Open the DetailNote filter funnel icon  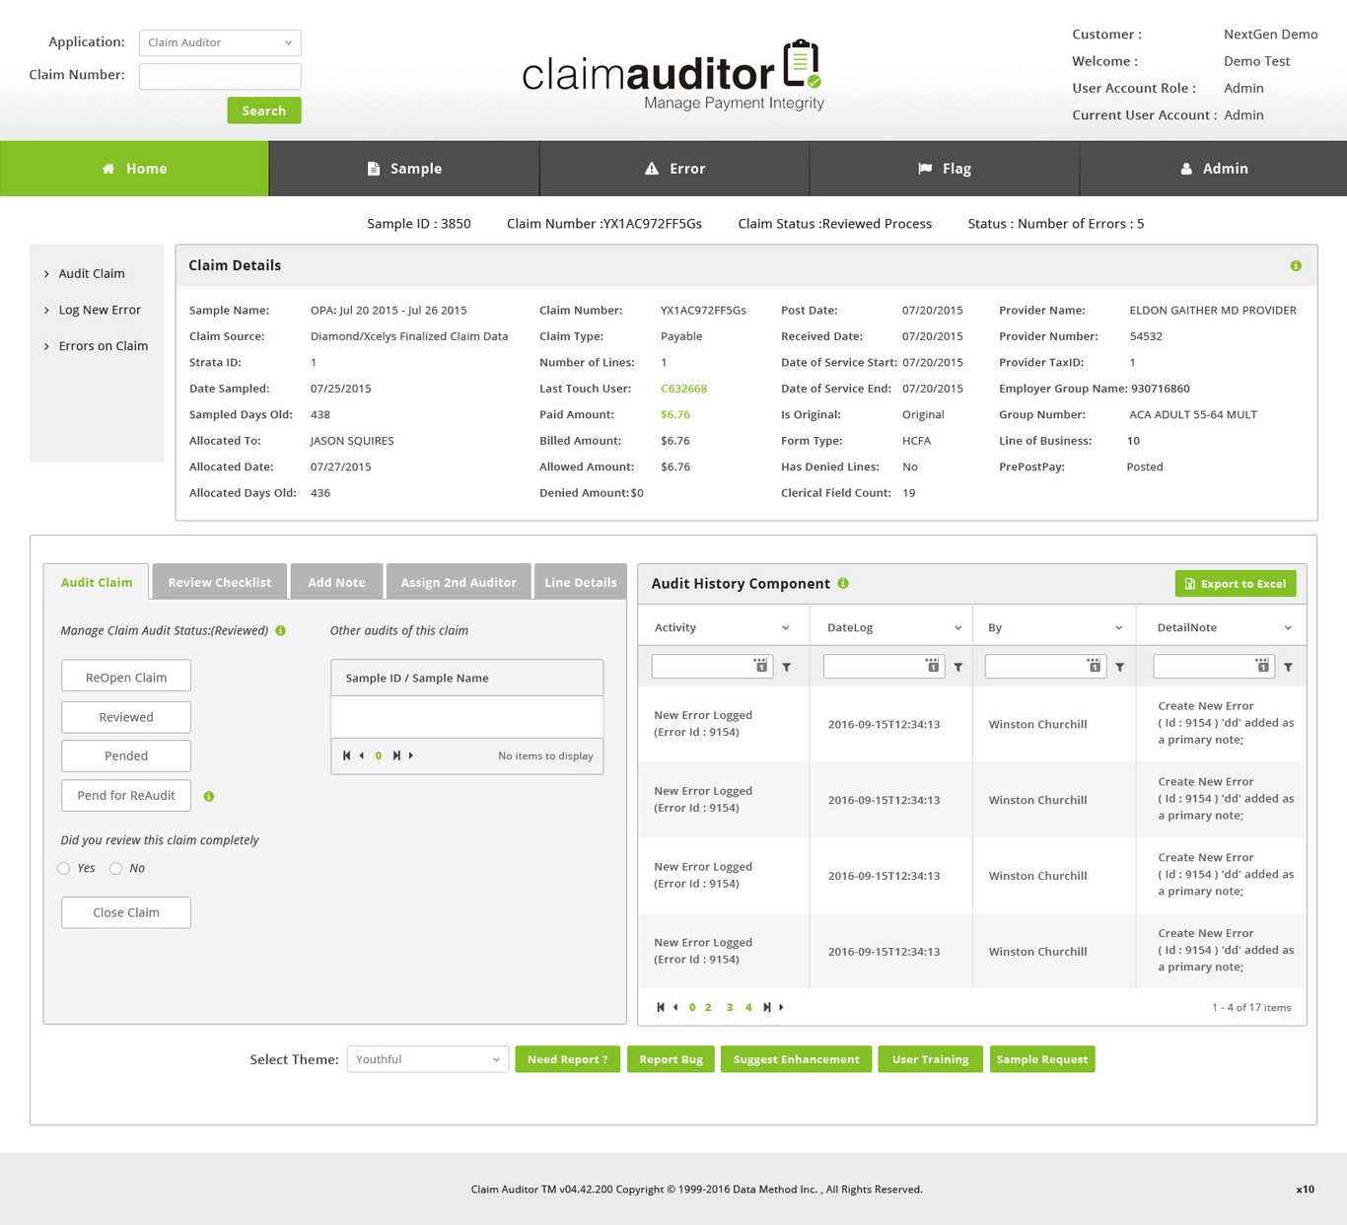[1288, 667]
